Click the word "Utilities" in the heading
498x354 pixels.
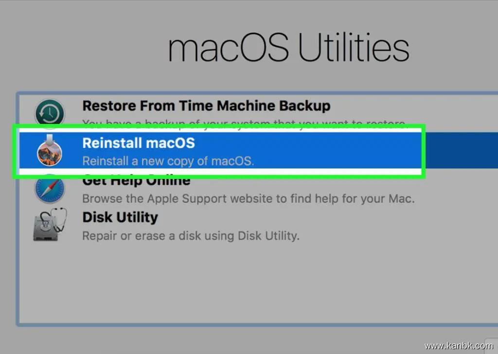(x=353, y=49)
